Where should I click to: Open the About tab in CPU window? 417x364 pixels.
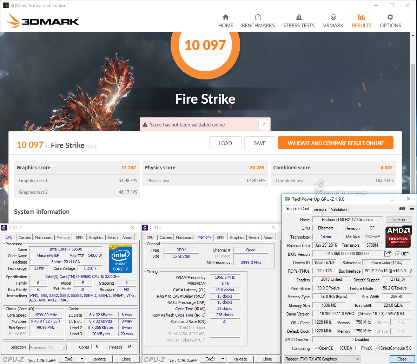click(127, 237)
